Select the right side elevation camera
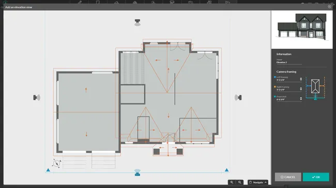 (x=238, y=97)
